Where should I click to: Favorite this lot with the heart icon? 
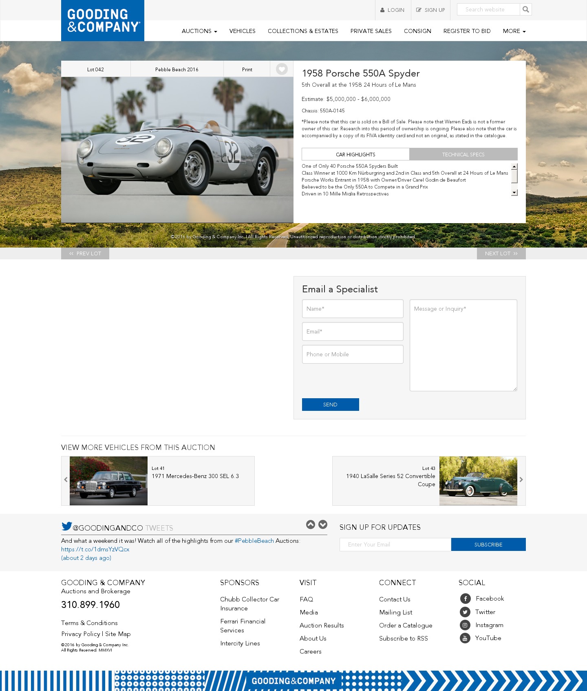pyautogui.click(x=282, y=69)
